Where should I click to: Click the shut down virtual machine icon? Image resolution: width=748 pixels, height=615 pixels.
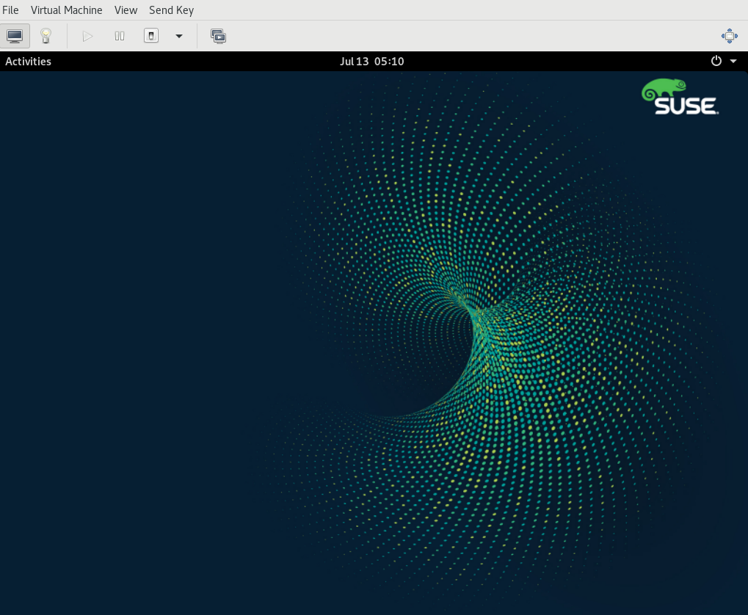[151, 35]
